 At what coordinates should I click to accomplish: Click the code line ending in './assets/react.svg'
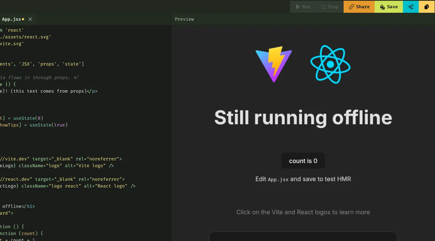(x=26, y=37)
